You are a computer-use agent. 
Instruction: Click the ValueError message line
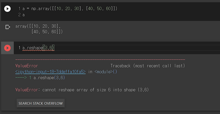click(x=82, y=90)
